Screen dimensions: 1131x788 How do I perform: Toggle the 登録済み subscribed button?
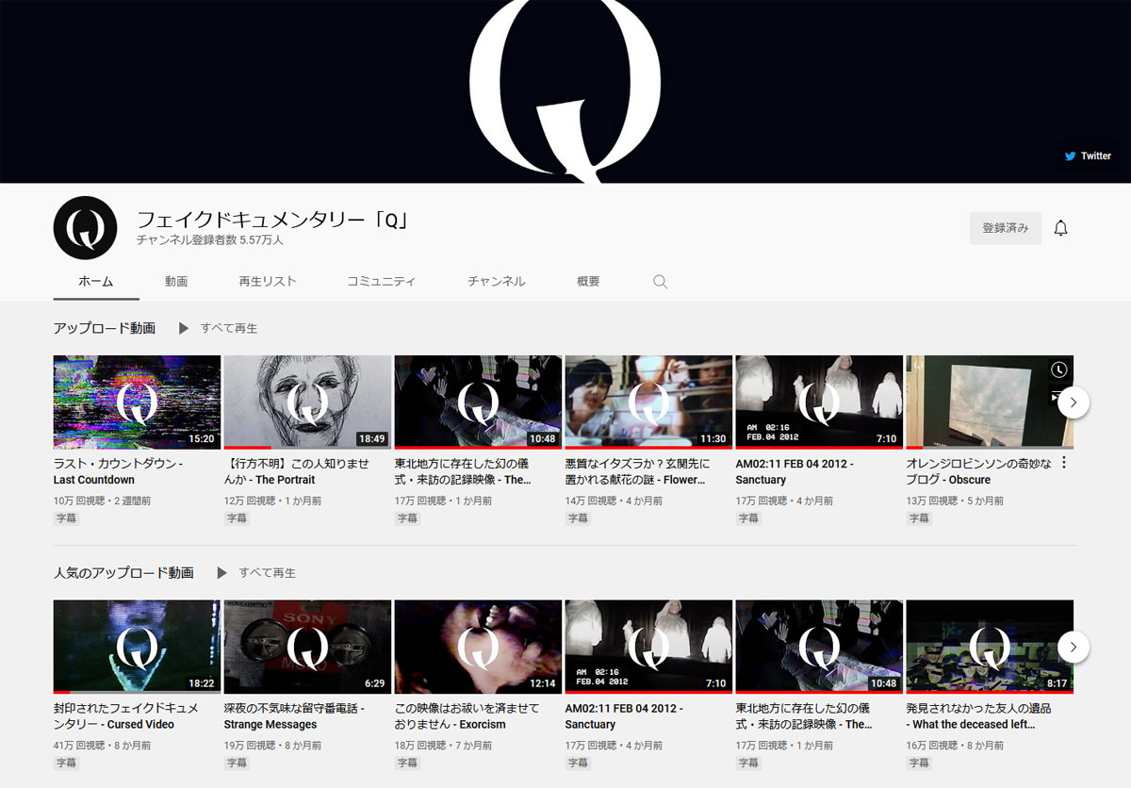(x=1005, y=228)
